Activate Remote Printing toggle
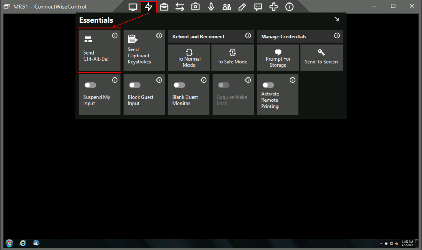Image resolution: width=422 pixels, height=250 pixels. [x=268, y=85]
